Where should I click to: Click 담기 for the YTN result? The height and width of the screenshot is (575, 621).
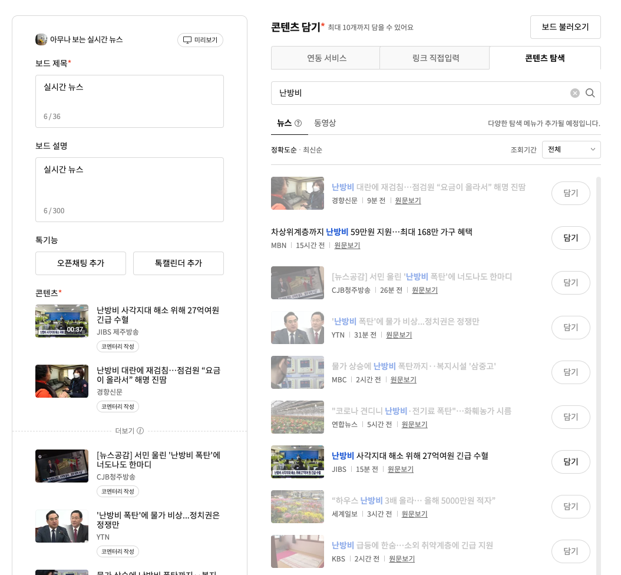[571, 328]
